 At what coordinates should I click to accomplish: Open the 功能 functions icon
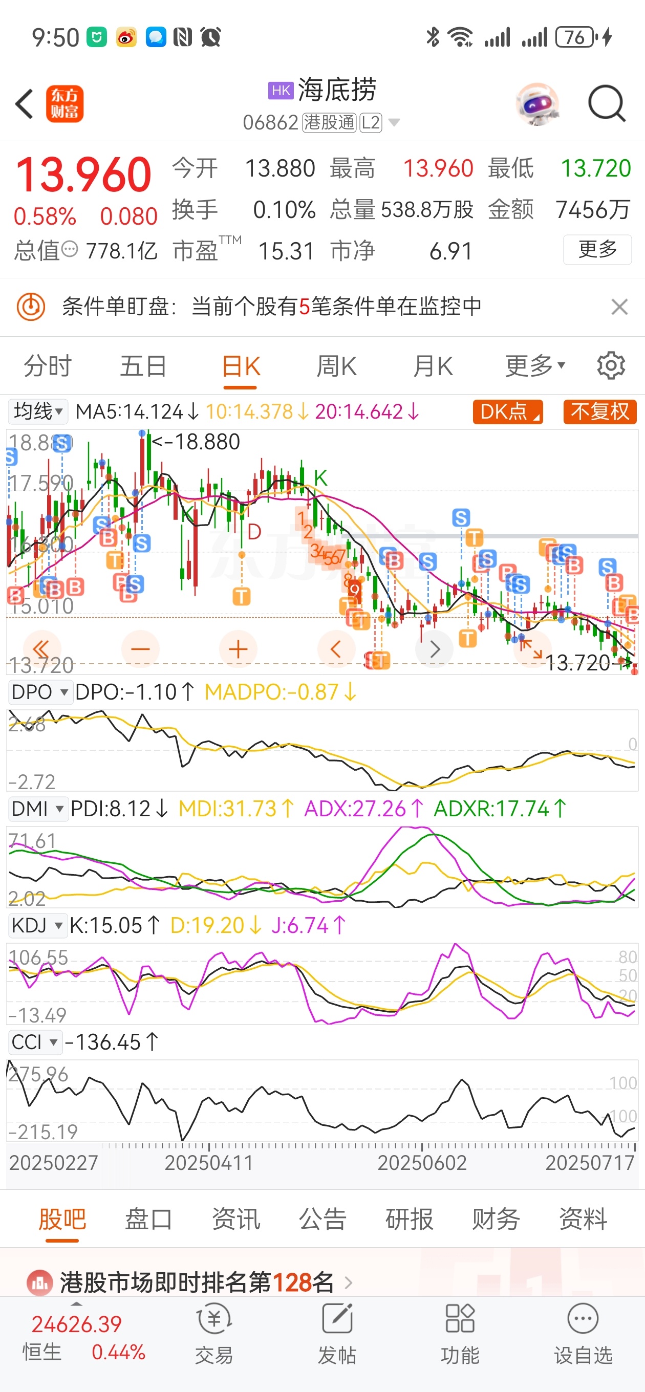coord(460,1333)
